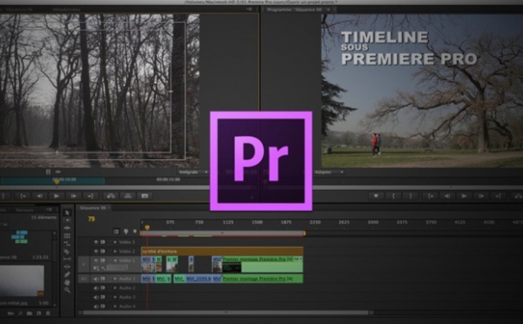523x324 pixels.
Task: Go to Out point in Source monitor
Action: coord(90,196)
